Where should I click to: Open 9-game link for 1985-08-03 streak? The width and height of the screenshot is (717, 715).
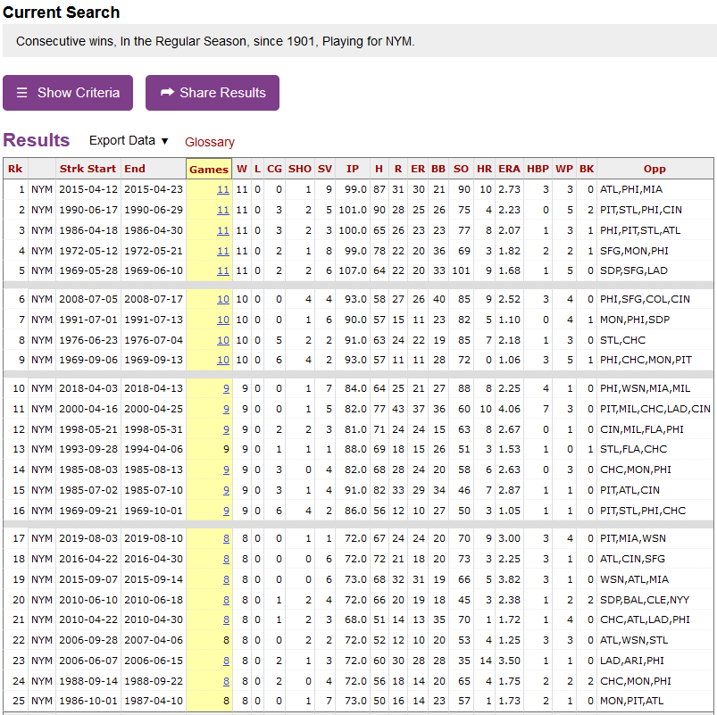click(226, 470)
